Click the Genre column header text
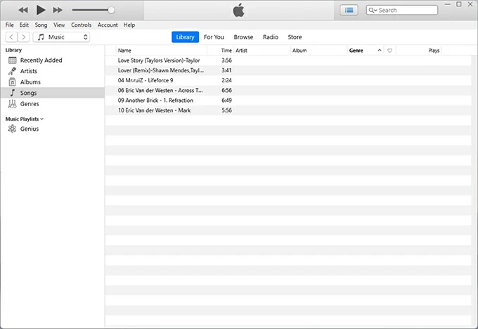478x329 pixels. 356,51
